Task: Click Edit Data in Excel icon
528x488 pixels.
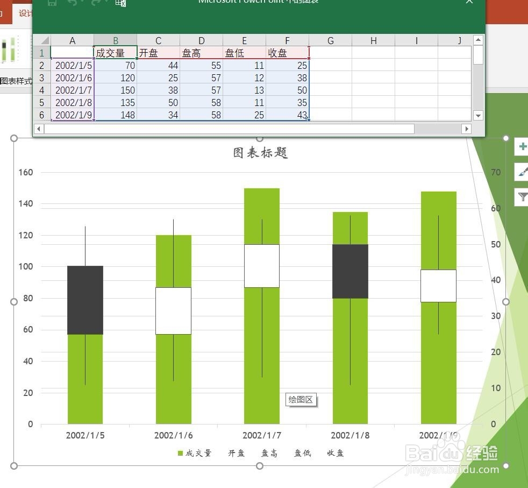Action: (120, 3)
